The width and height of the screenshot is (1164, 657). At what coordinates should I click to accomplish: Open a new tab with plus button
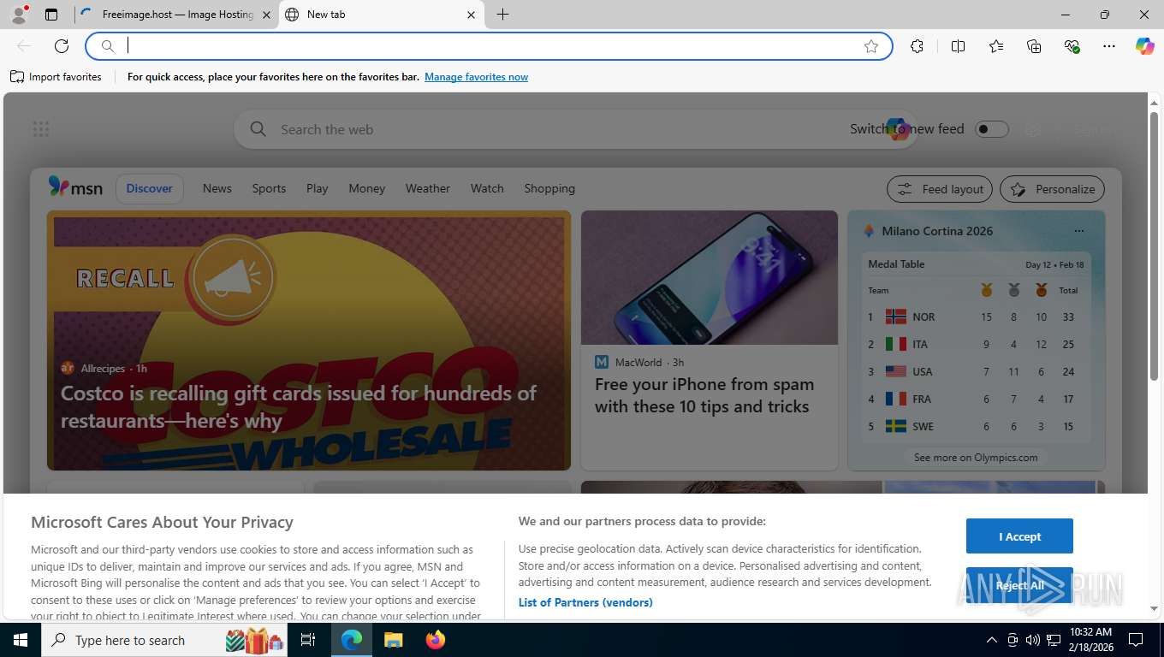[503, 15]
